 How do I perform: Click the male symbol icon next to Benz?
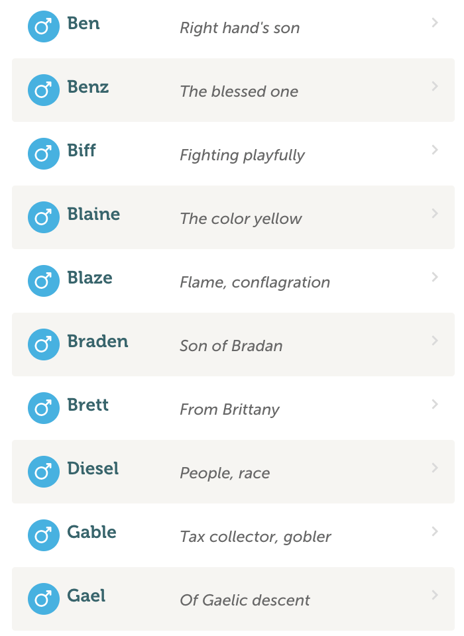(x=44, y=90)
